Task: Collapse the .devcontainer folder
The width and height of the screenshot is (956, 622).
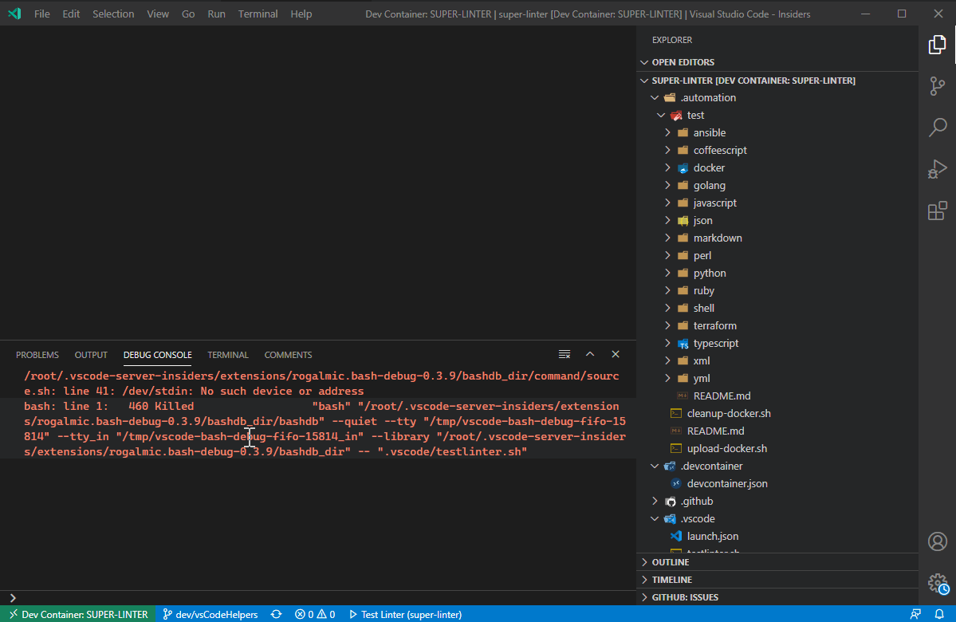Action: click(x=777, y=467)
